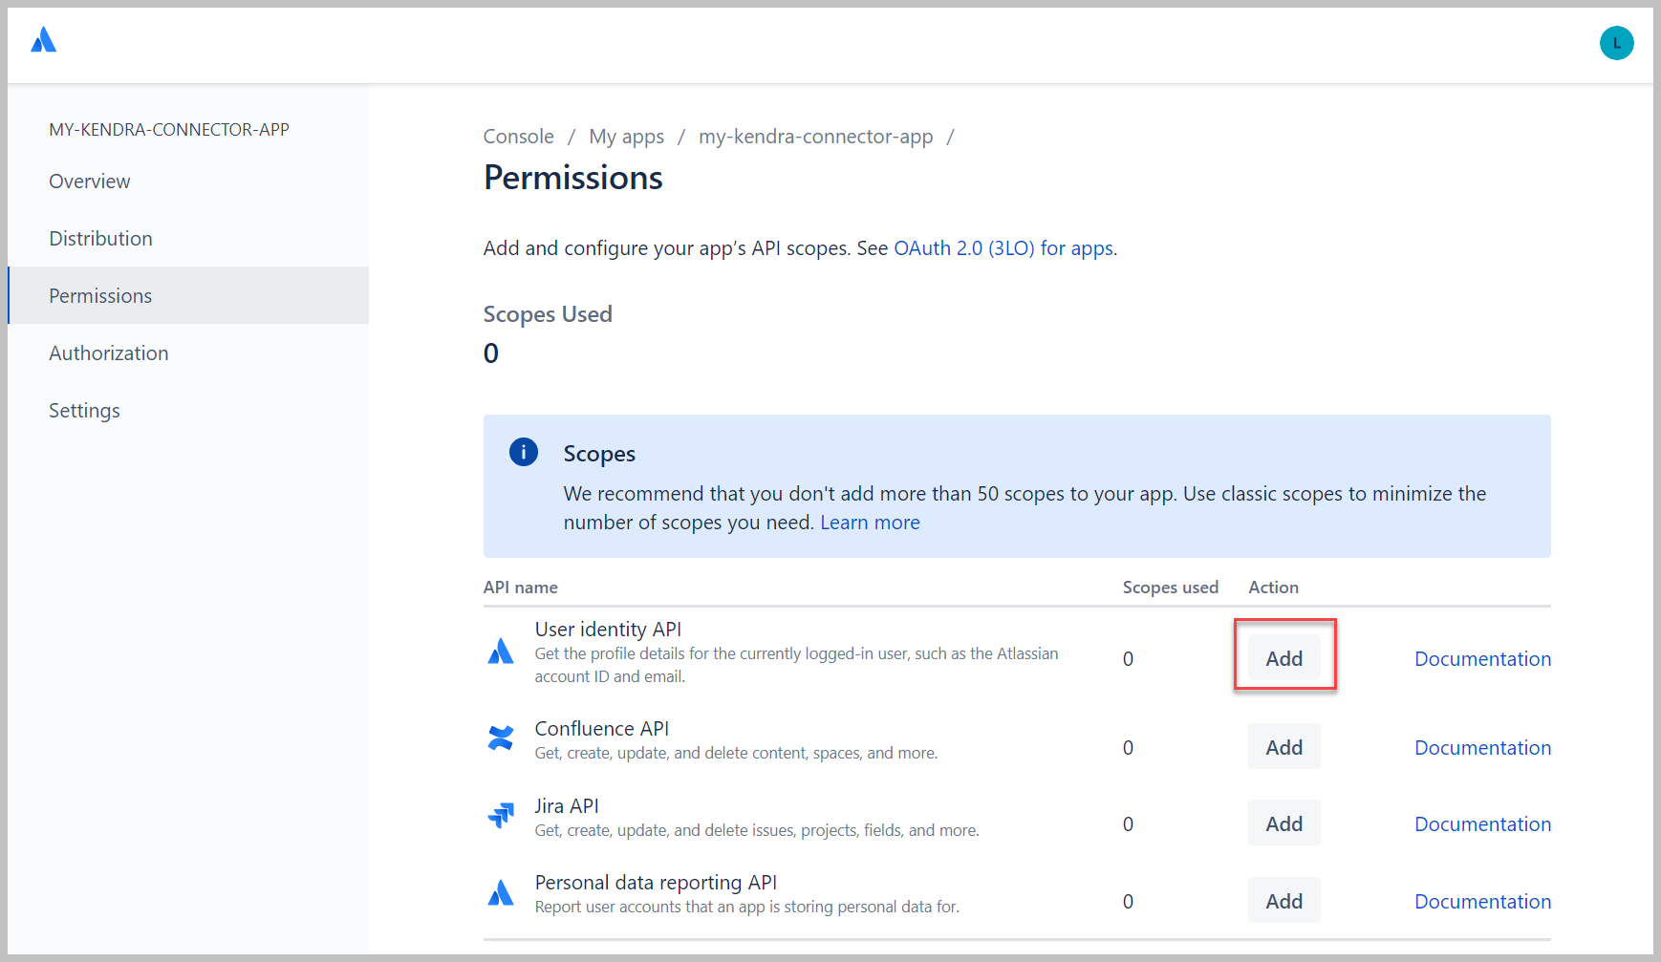This screenshot has height=962, width=1661.
Task: Open Documentation for the Confluence API
Action: point(1482,747)
